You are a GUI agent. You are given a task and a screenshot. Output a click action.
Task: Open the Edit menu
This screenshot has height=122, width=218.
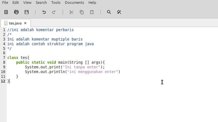tap(16, 3)
